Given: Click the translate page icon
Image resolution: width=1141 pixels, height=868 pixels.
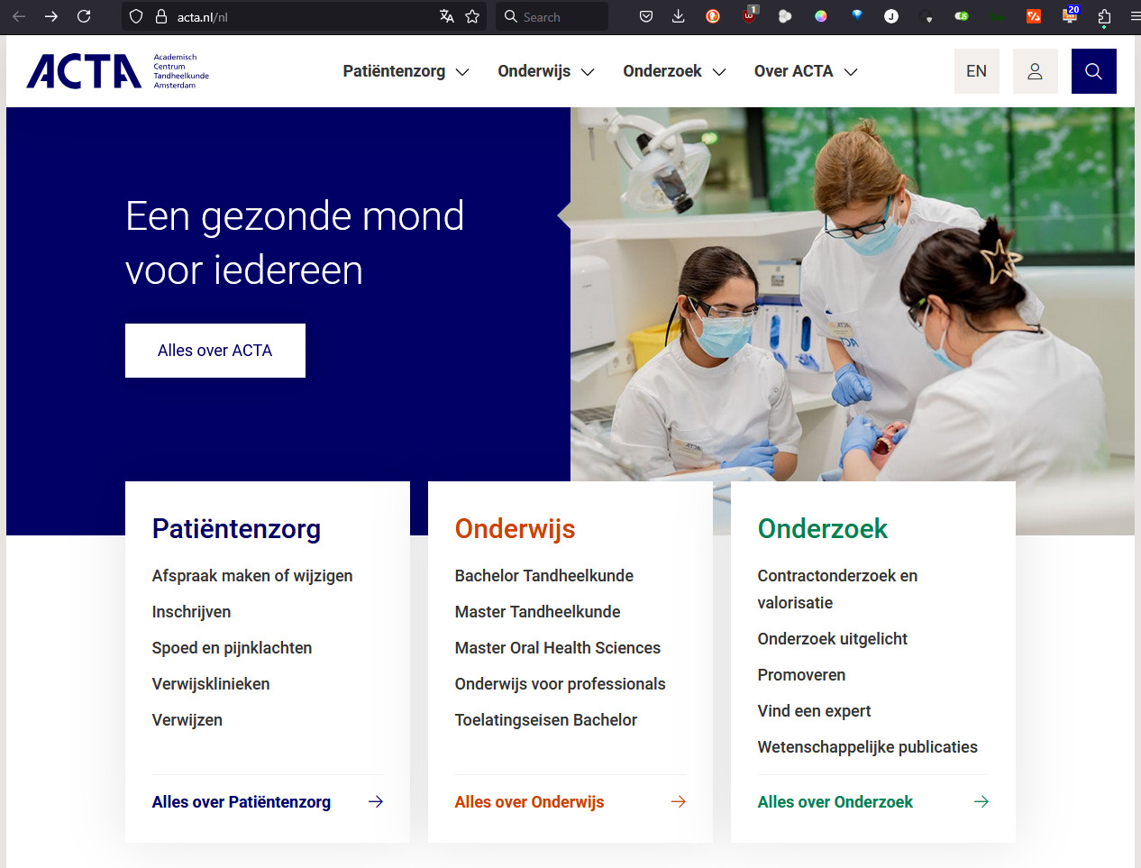Looking at the screenshot, I should [x=447, y=16].
